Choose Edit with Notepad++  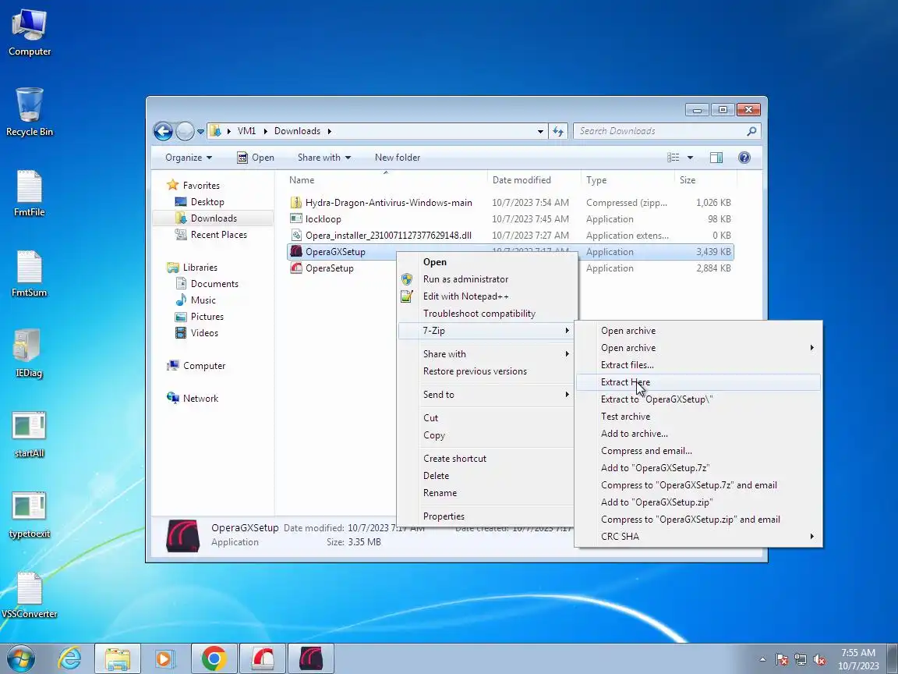tap(486, 296)
